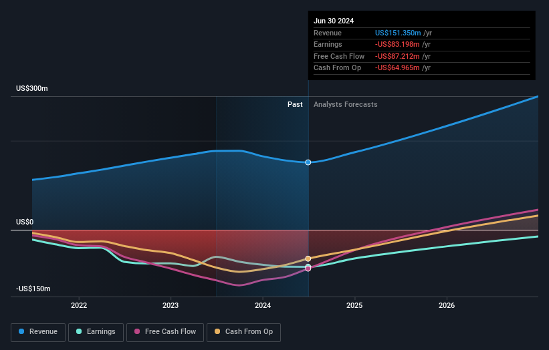
Task: Click the 2024 x-axis label
Action: pyautogui.click(x=263, y=305)
